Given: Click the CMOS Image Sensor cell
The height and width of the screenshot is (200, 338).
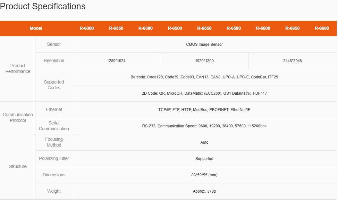Looking at the screenshot, I should tap(204, 44).
